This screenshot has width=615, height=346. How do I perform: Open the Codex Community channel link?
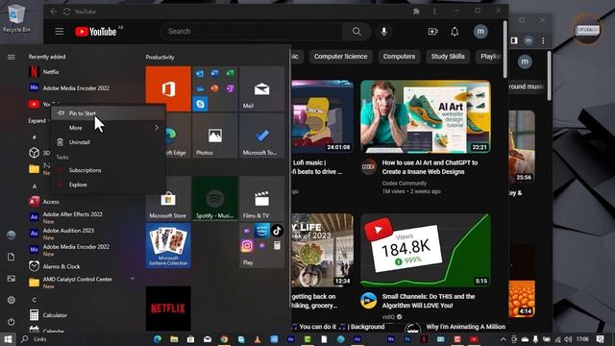coord(404,184)
